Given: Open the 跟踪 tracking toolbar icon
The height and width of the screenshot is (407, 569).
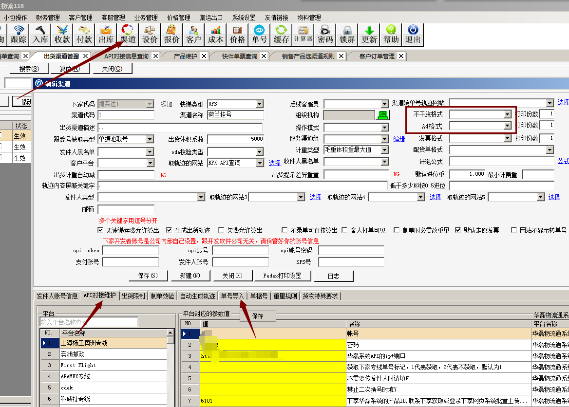Looking at the screenshot, I should coord(19,35).
